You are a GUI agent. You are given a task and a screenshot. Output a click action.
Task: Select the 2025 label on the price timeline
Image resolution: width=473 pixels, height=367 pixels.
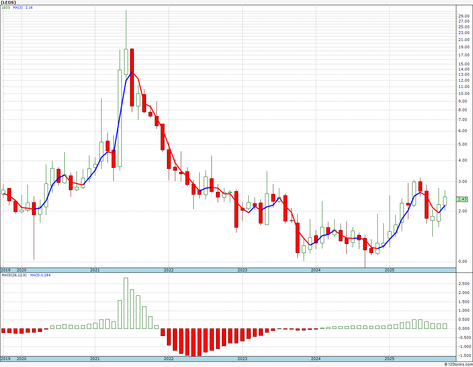pos(390,270)
